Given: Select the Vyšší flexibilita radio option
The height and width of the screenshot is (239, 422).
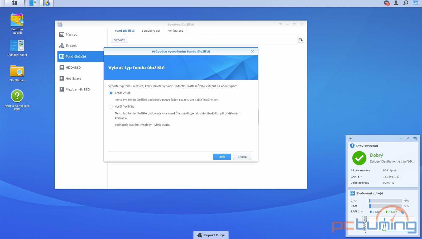Looking at the screenshot, I should pos(111,107).
